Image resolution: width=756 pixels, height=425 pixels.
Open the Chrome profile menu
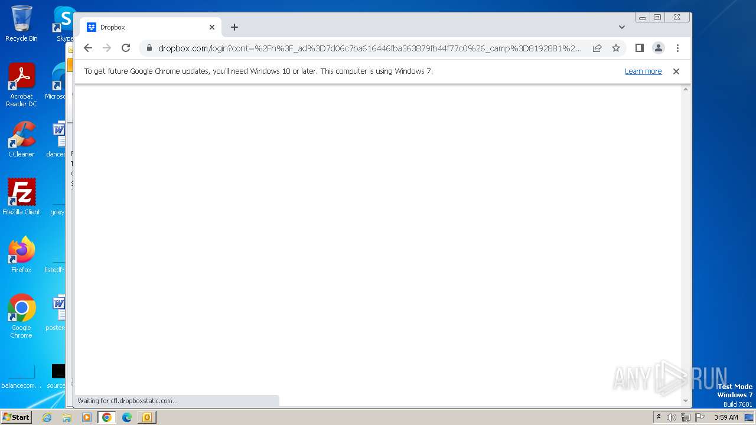659,48
